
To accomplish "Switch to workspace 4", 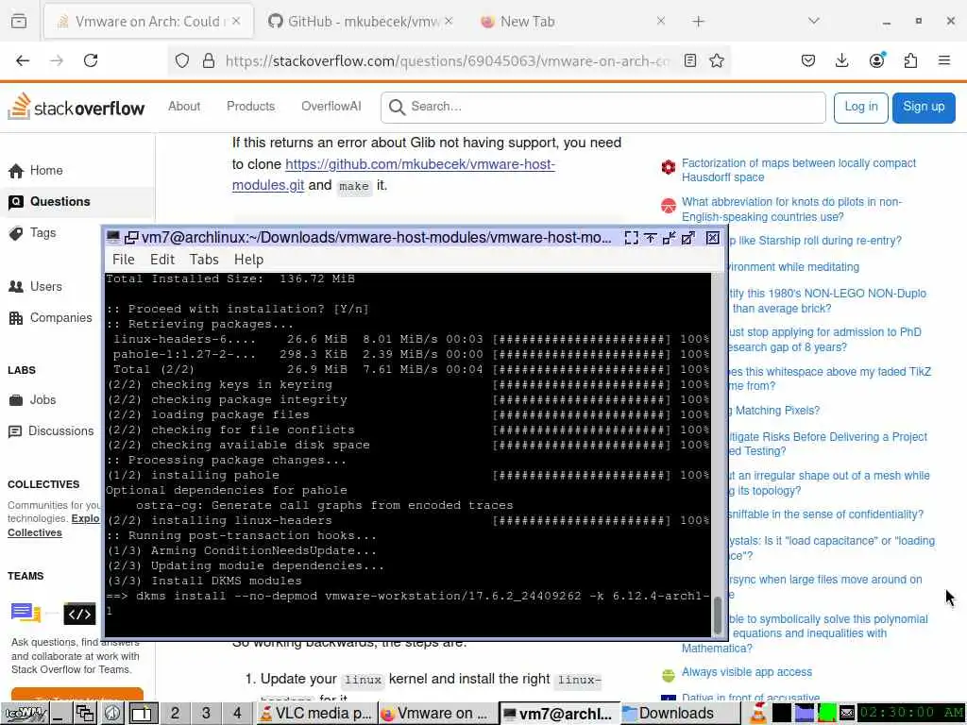I will [x=237, y=714].
